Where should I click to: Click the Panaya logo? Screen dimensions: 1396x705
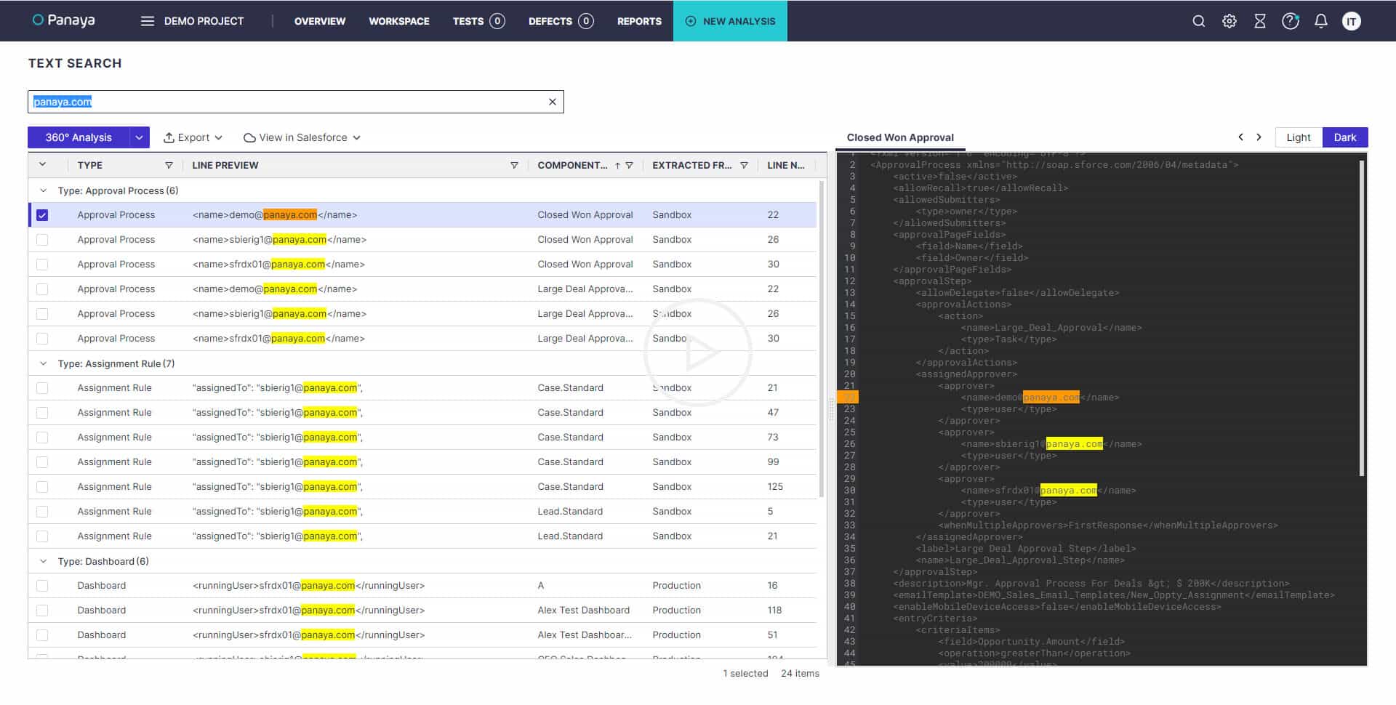64,20
